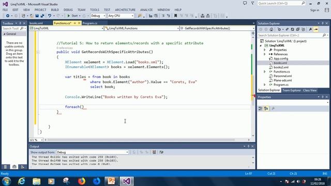Toggle Word Wrap icon in Output panel

(161, 152)
